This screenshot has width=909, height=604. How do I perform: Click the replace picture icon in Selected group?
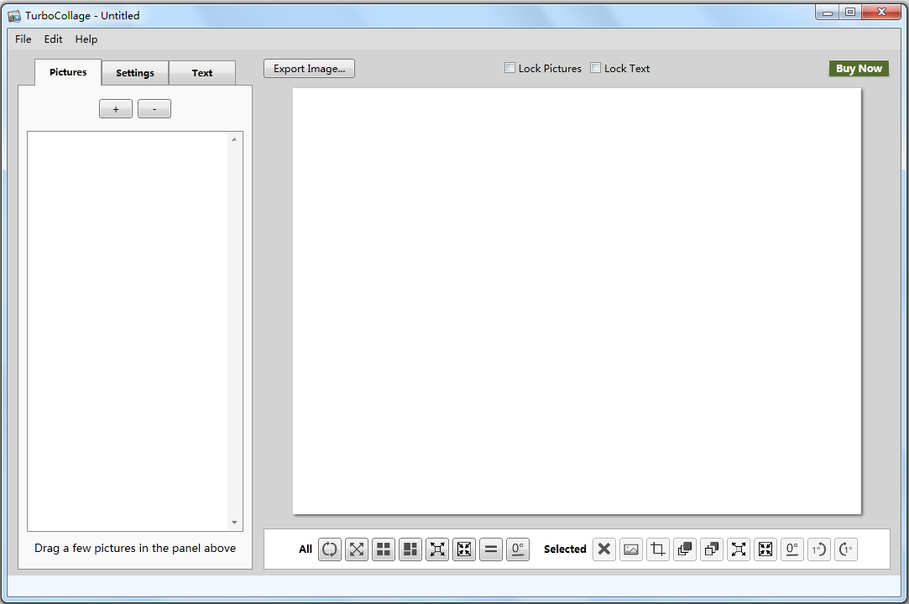tap(631, 549)
